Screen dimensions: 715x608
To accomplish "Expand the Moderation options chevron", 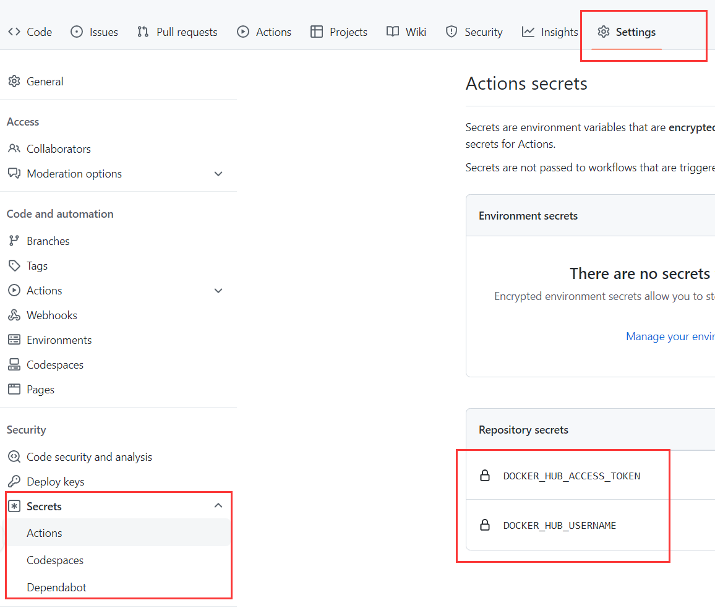I will [x=218, y=174].
